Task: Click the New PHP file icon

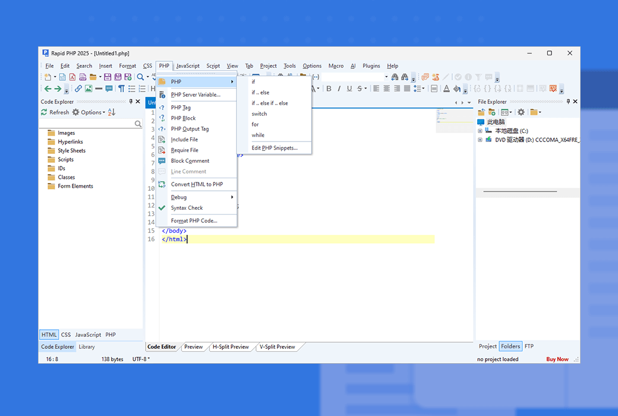Action: (x=83, y=77)
